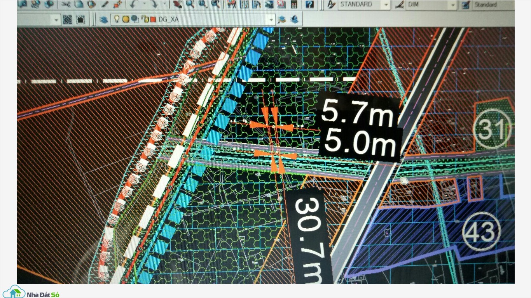Click the Cut scissors icon

coord(66,4)
